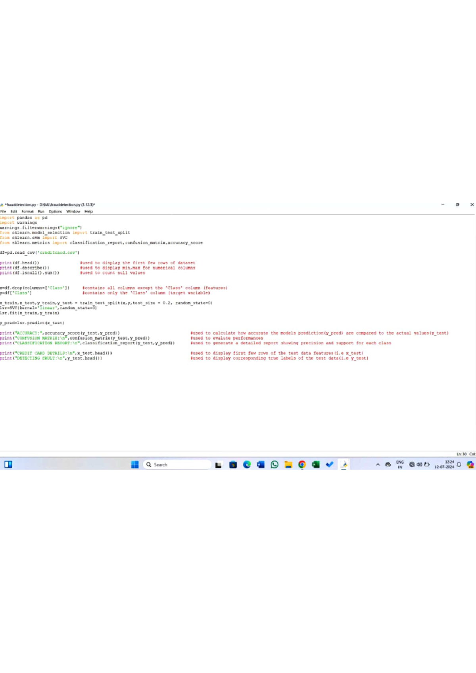Open the File menu
The image size is (476, 673).
(x=3, y=212)
